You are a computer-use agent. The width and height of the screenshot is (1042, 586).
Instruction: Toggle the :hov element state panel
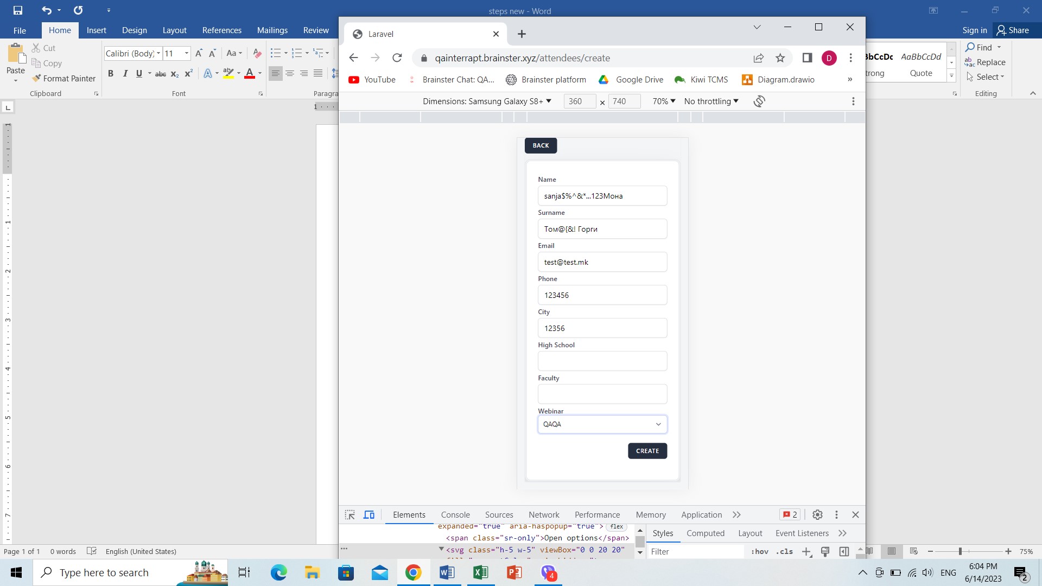tap(759, 552)
